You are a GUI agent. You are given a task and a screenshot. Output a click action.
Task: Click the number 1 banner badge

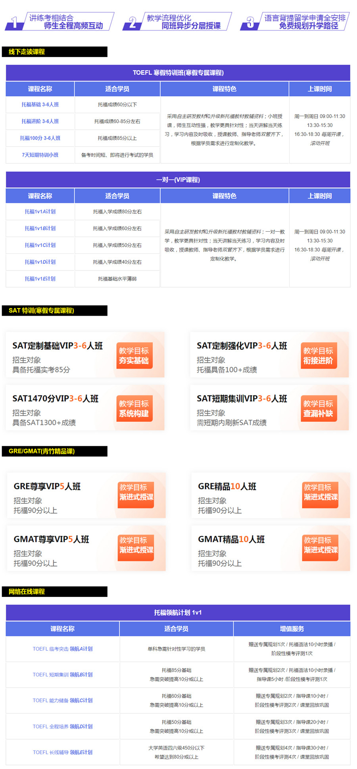pyautogui.click(x=15, y=23)
